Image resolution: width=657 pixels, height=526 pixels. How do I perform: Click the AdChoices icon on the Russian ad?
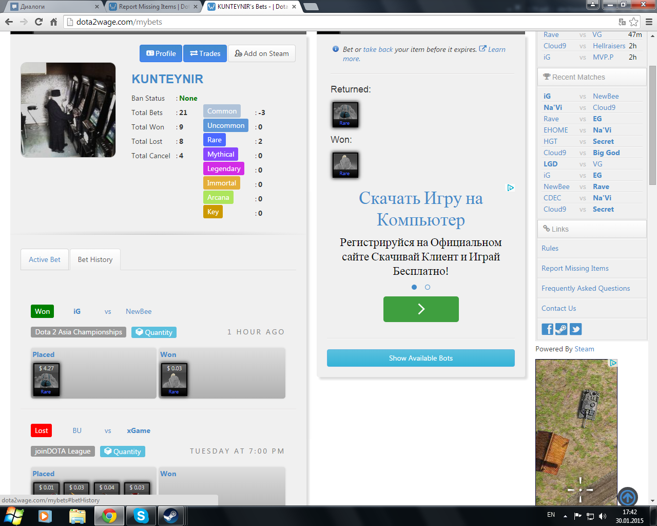point(511,187)
